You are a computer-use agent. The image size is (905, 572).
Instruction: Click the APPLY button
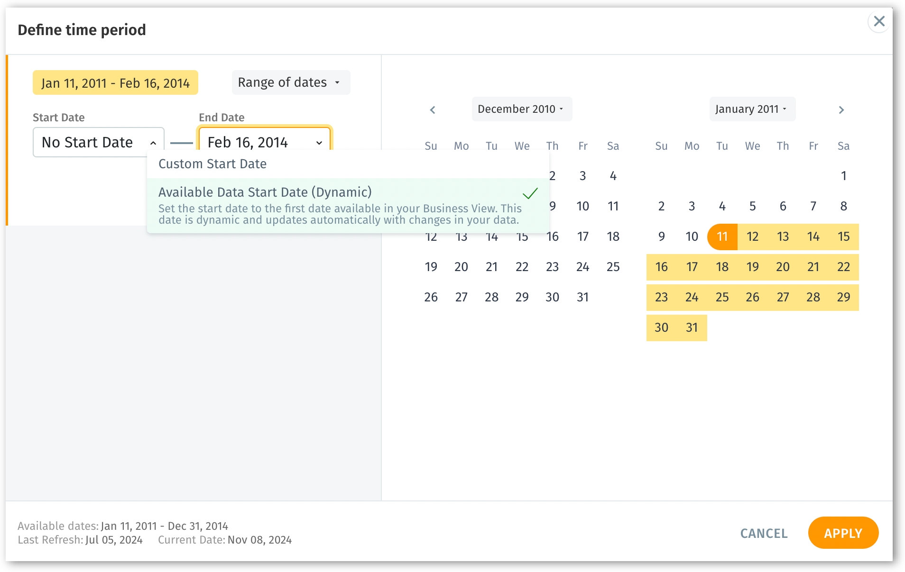tap(843, 533)
